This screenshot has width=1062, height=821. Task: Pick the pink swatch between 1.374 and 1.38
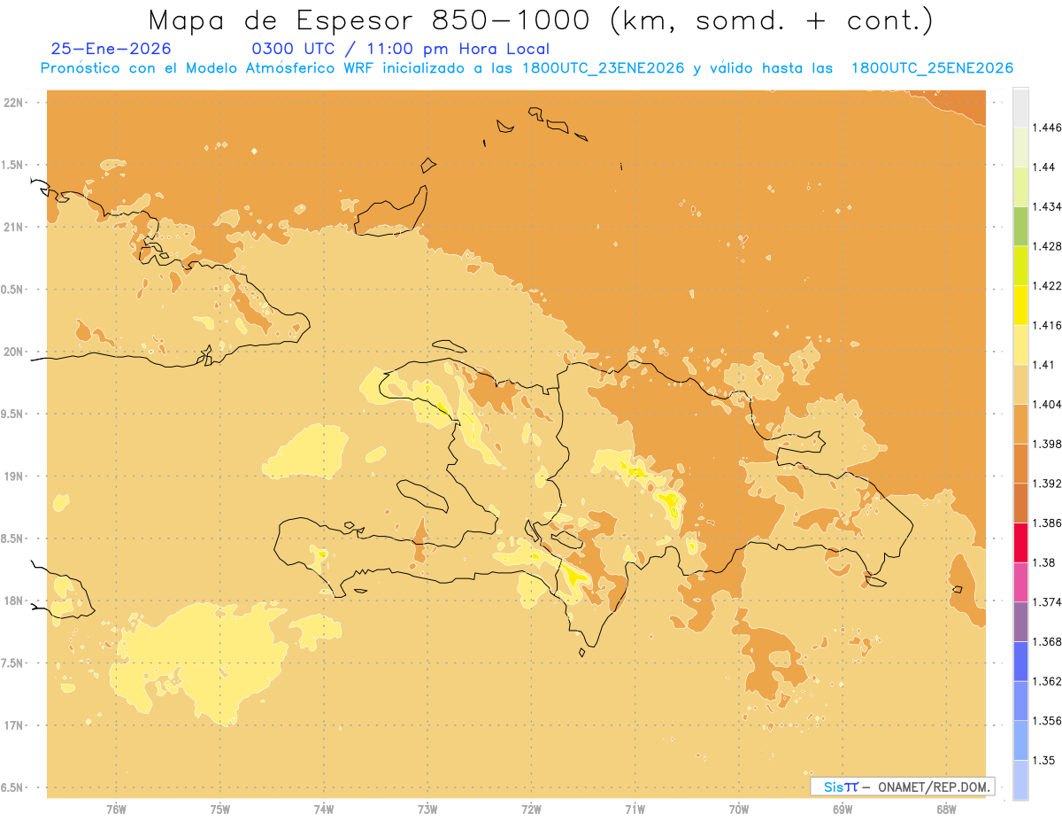(1020, 582)
